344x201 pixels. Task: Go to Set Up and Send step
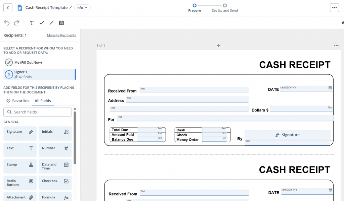225,8
